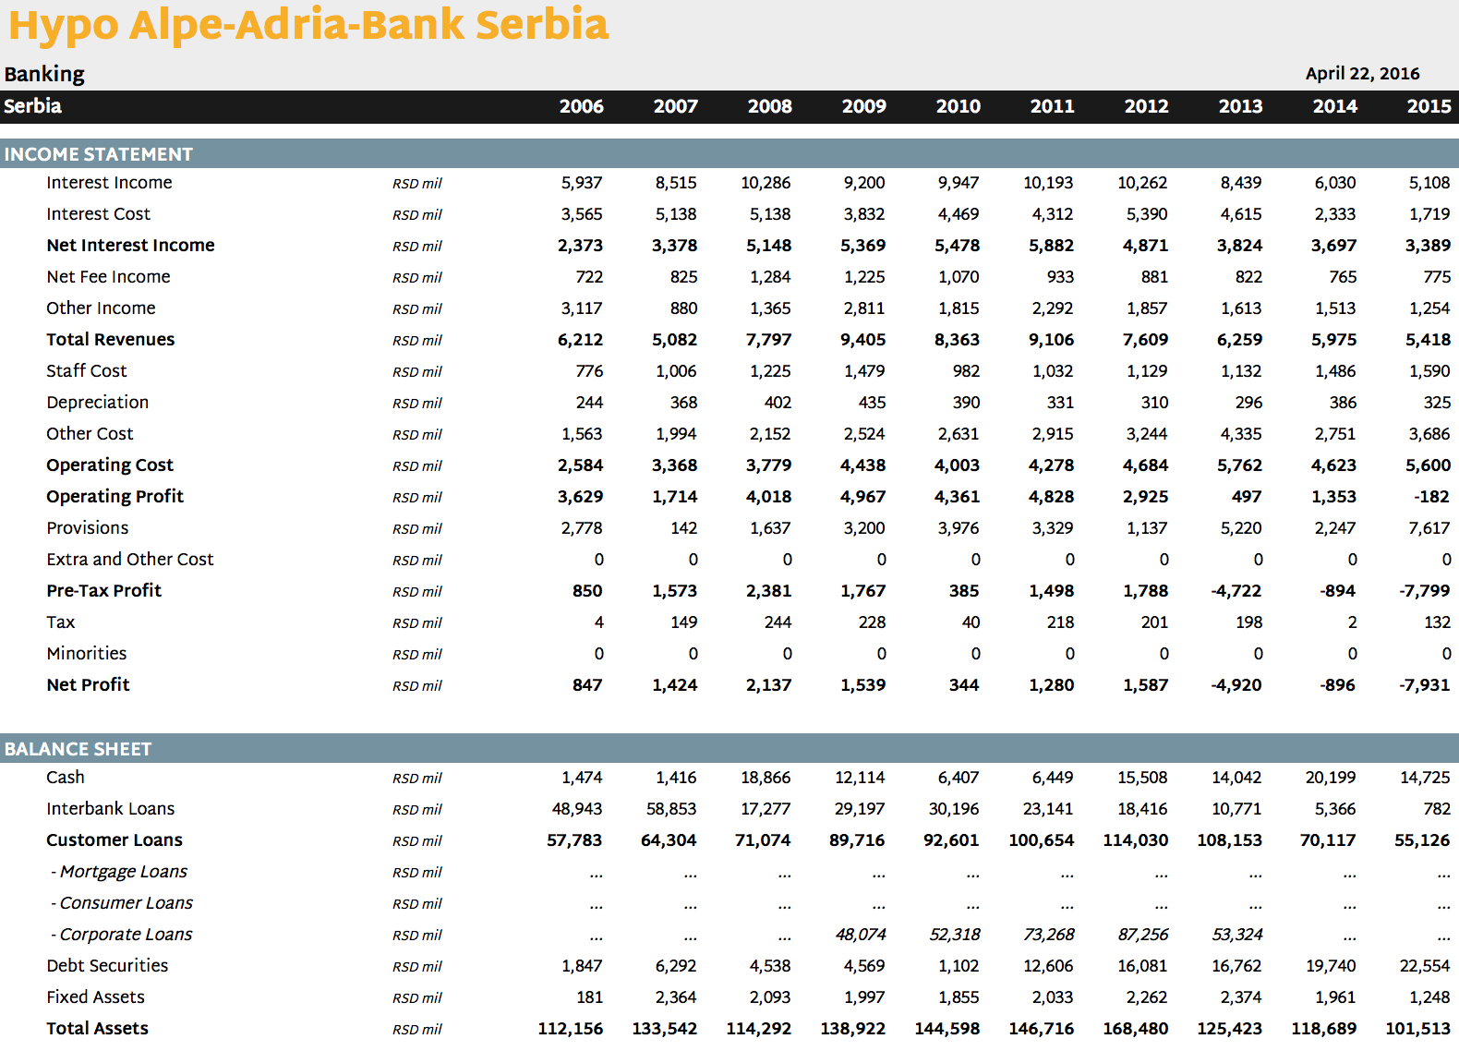The width and height of the screenshot is (1459, 1051).
Task: Select the "- Consumer Loans" row label
Action: 122,903
